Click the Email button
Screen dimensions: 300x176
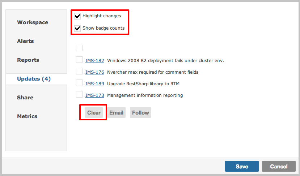point(116,112)
